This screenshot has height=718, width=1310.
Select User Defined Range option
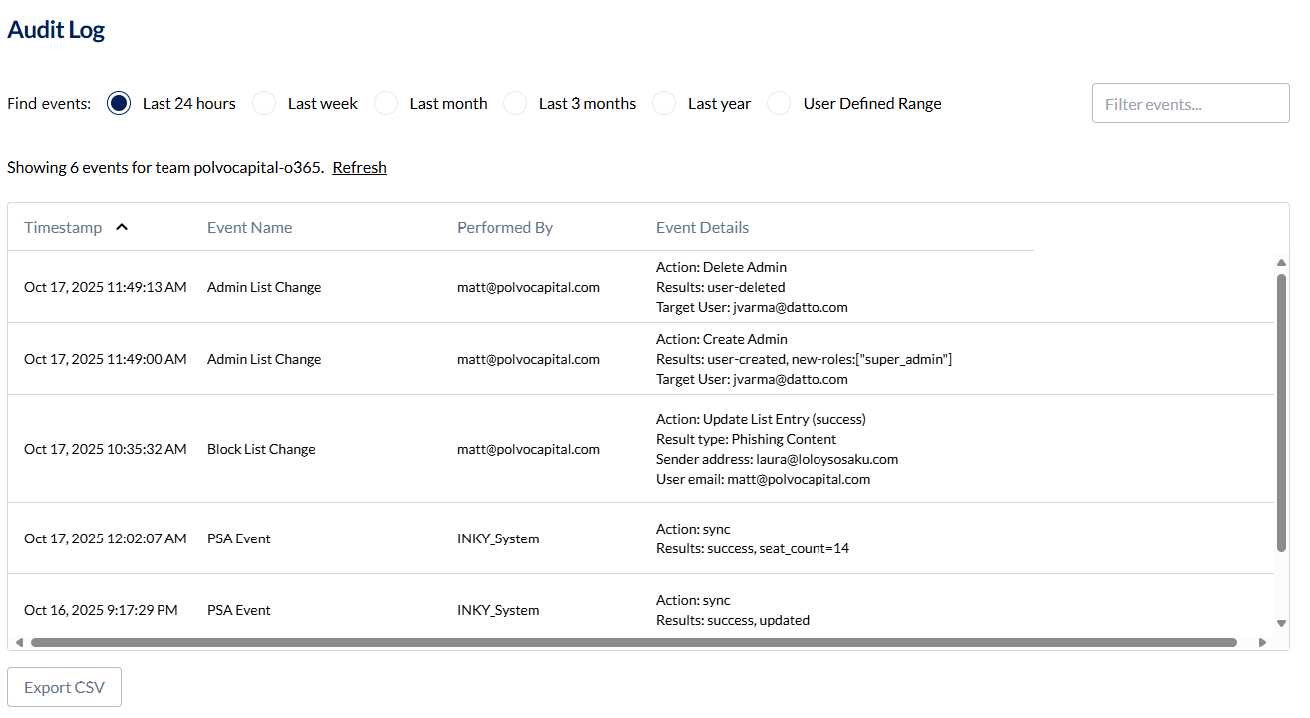780,103
